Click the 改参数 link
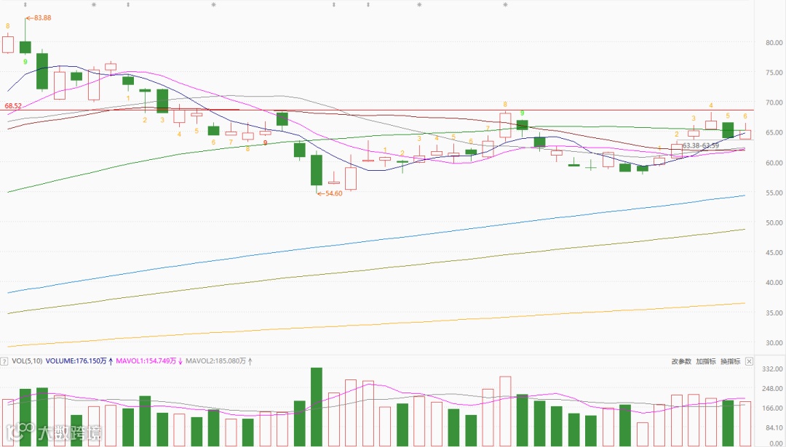 (x=681, y=361)
